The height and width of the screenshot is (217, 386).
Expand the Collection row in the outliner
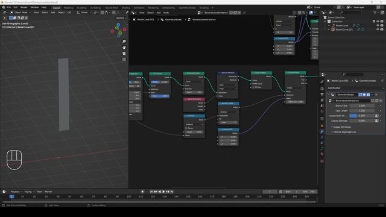pyautogui.click(x=325, y=22)
